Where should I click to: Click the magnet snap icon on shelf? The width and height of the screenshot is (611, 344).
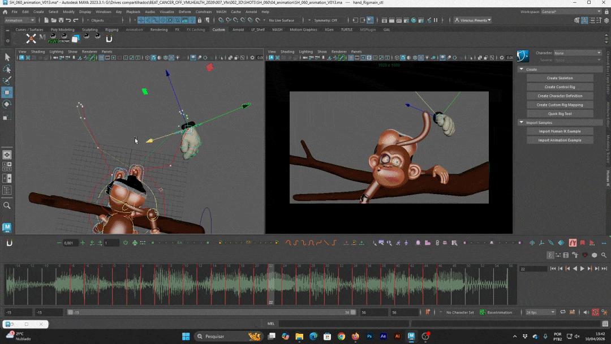coord(109,38)
